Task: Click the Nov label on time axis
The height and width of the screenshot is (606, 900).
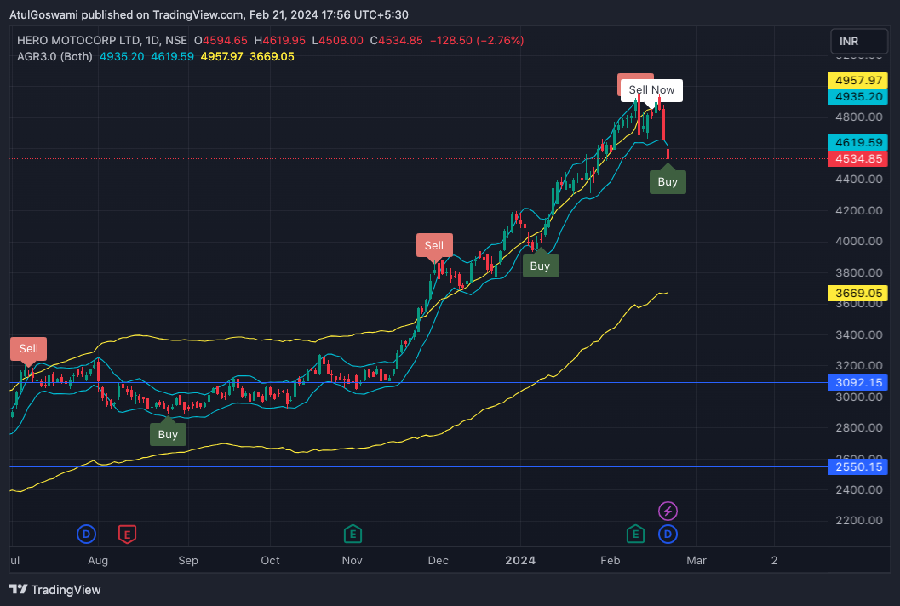Action: click(352, 560)
